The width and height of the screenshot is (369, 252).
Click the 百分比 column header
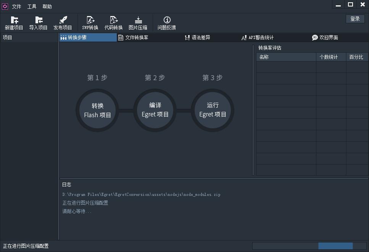(357, 57)
